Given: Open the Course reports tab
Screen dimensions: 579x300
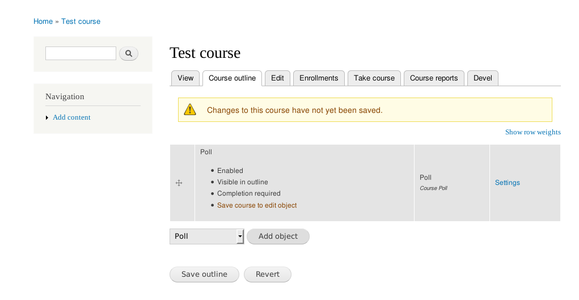Looking at the screenshot, I should point(434,78).
